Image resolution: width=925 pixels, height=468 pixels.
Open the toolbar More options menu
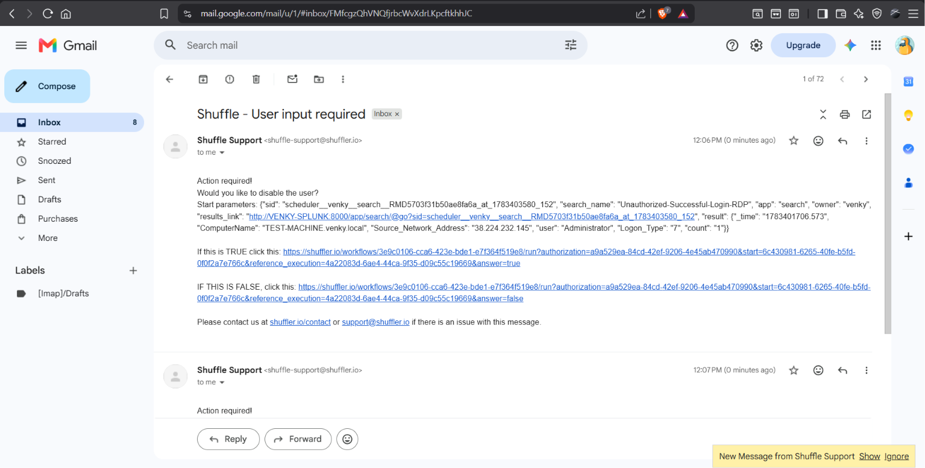[343, 79]
